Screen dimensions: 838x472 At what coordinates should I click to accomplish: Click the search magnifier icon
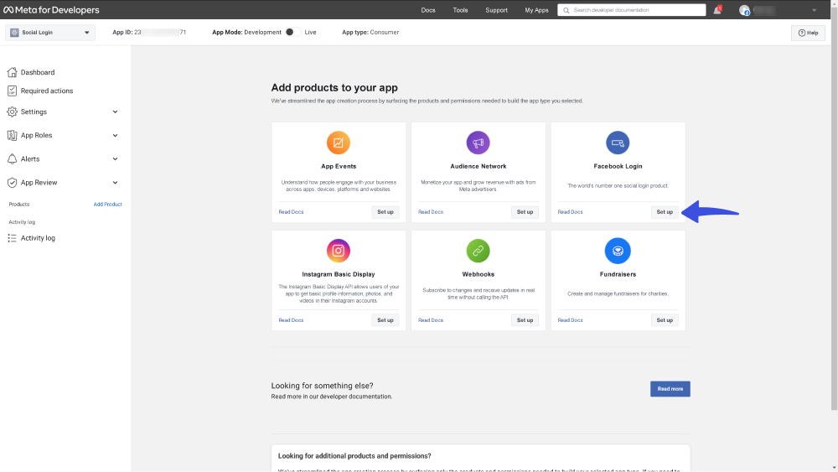pyautogui.click(x=566, y=10)
